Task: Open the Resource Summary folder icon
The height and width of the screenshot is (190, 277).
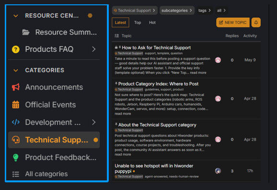Action: click(26, 32)
